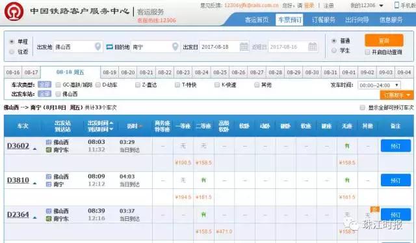Click the China Railway logo icon

pyautogui.click(x=14, y=12)
